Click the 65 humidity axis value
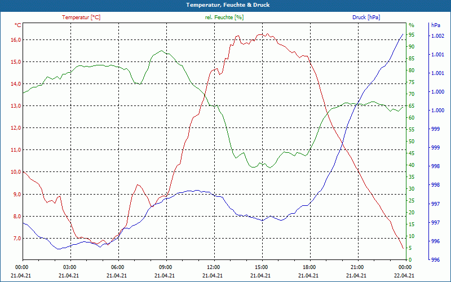Image resolution: width=451 pixels, height=282 pixels. (412, 106)
